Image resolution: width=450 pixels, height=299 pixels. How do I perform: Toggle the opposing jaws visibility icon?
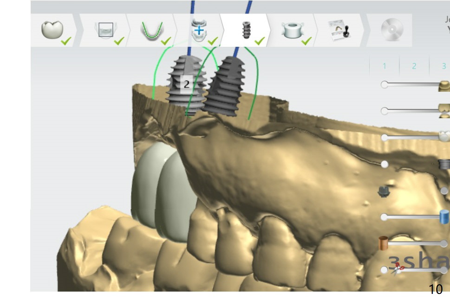click(x=444, y=111)
